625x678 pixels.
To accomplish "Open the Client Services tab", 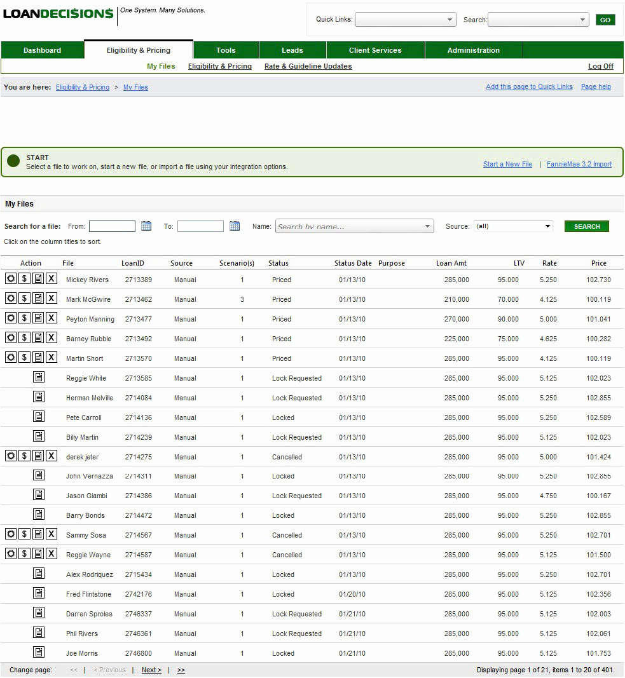I will point(375,50).
